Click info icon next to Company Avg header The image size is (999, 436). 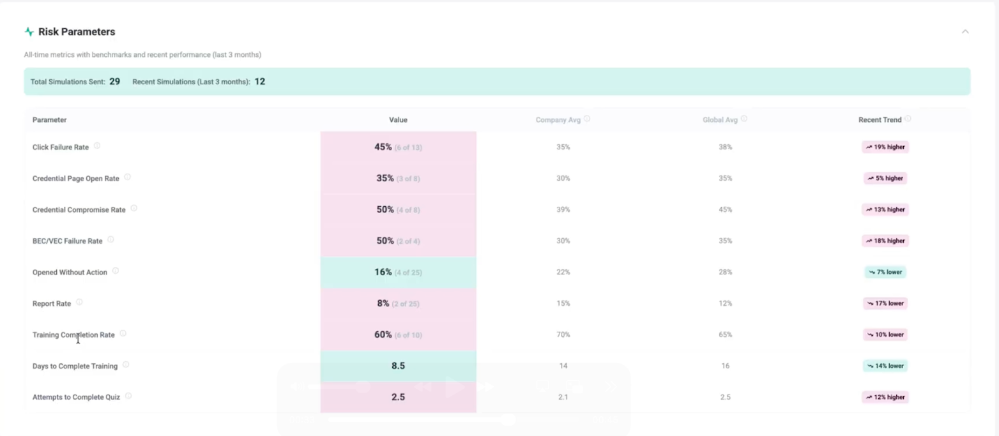pos(587,118)
